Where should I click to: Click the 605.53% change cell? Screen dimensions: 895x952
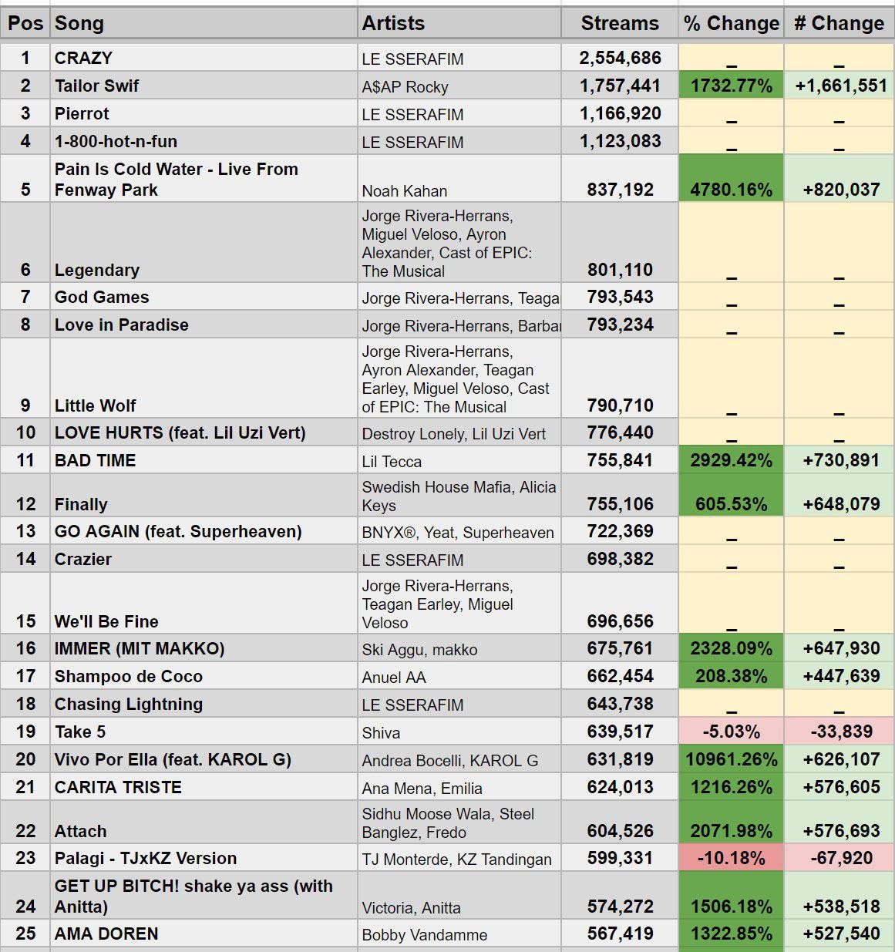point(732,495)
